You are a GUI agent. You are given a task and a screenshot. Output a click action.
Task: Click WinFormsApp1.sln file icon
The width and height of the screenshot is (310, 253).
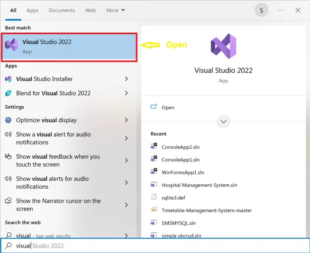pos(154,171)
